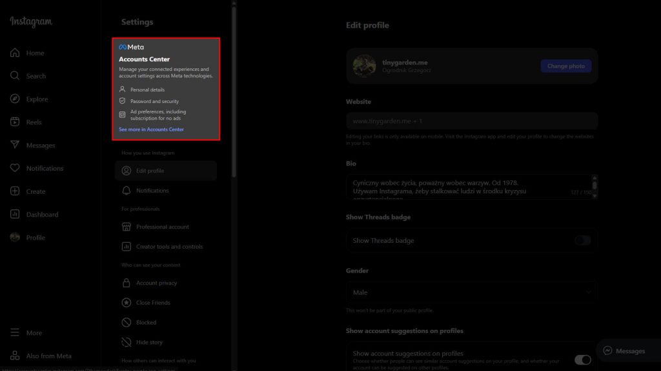
Task: Click the Notifications heart icon
Action: (15, 168)
